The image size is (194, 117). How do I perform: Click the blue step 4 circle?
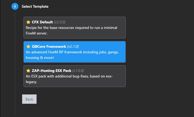[x=15, y=6]
